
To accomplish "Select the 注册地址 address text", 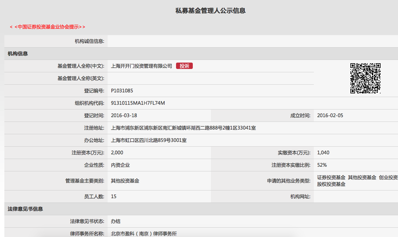I will click(x=183, y=128).
